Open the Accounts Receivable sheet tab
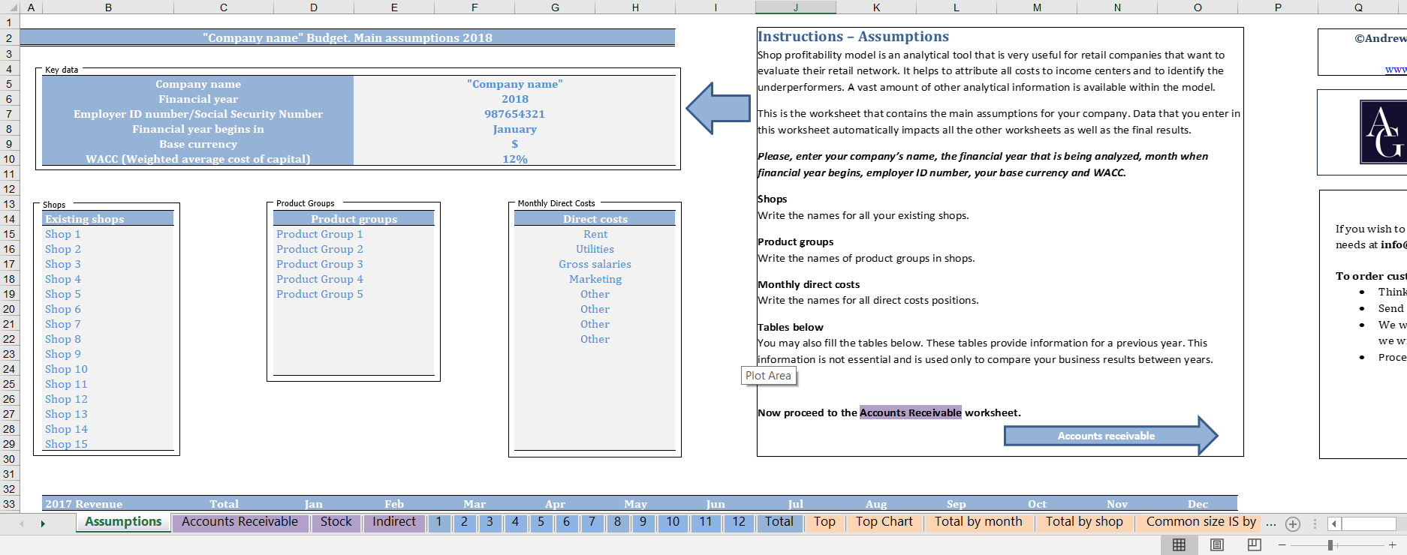 click(240, 522)
